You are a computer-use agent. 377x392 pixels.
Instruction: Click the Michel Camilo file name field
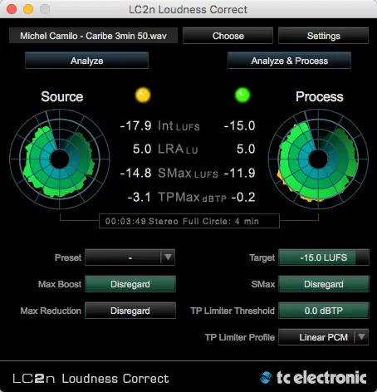[93, 36]
